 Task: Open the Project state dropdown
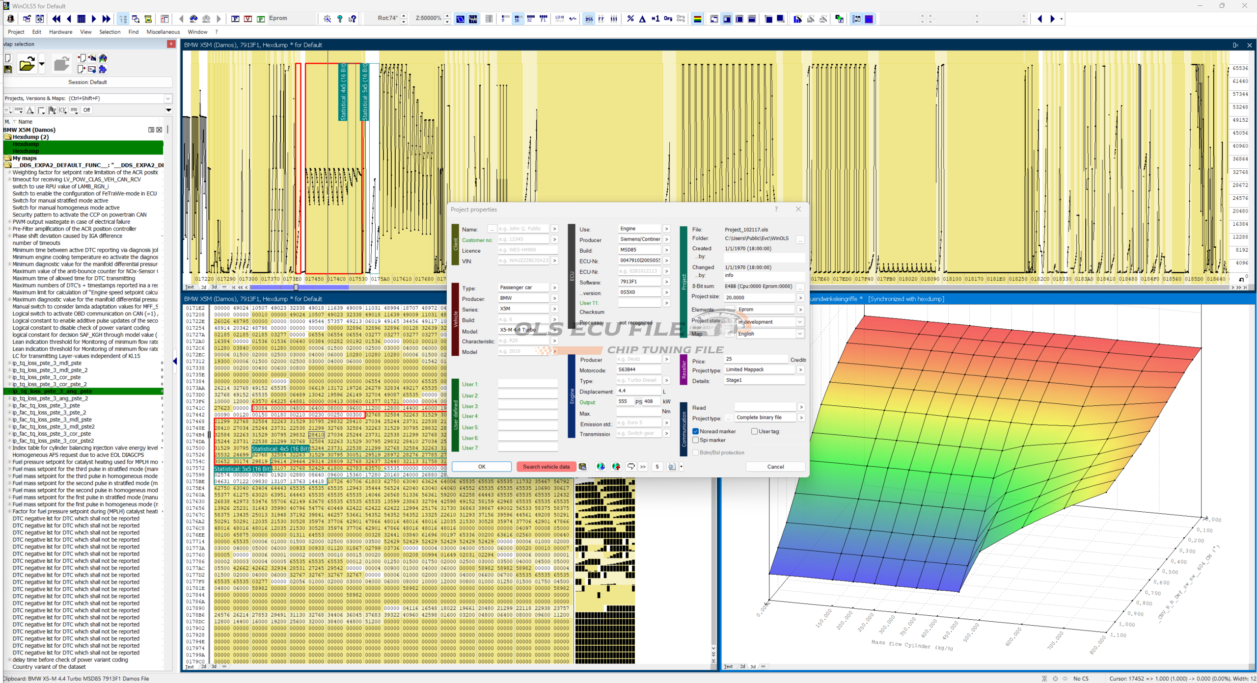pos(800,322)
